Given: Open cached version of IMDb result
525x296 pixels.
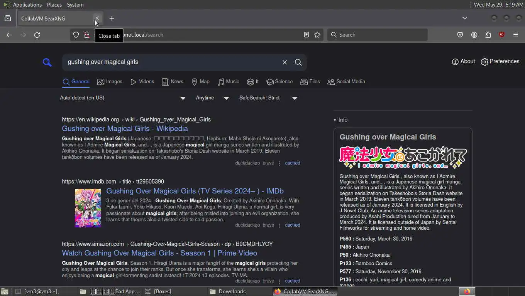Looking at the screenshot, I should point(293,225).
